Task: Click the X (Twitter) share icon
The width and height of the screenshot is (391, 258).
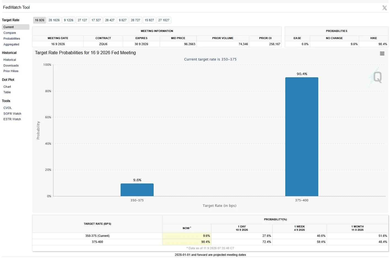Action: [384, 8]
